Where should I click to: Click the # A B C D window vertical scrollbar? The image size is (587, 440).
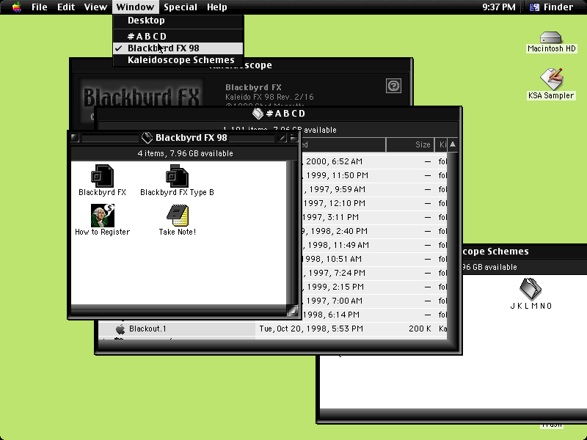[453, 246]
